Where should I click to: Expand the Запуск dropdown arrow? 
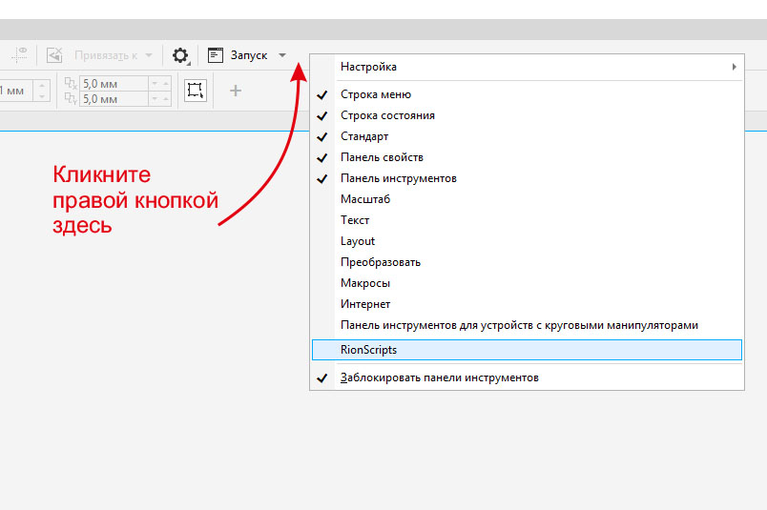(x=282, y=55)
